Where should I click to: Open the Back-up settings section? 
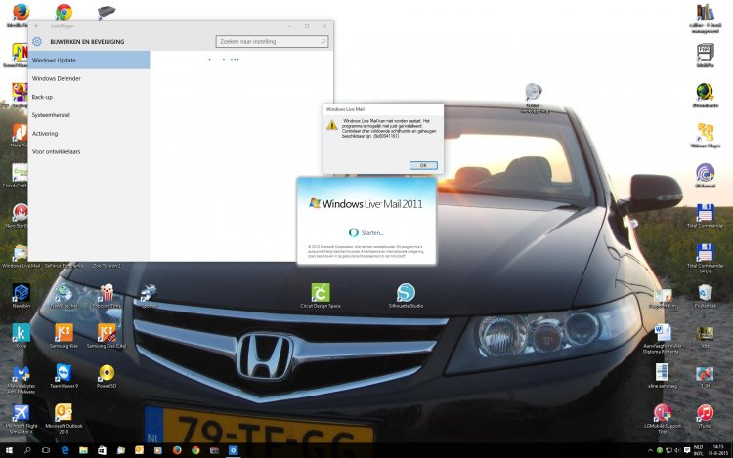[x=42, y=97]
